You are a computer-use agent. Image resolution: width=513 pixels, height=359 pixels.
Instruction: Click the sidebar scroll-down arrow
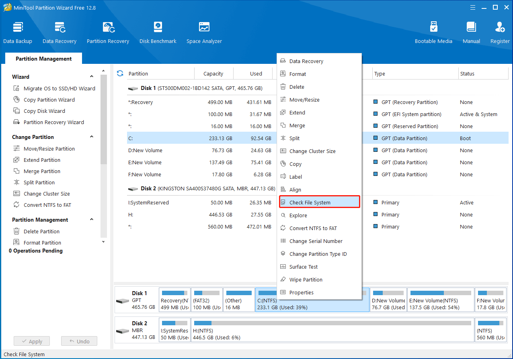click(103, 242)
